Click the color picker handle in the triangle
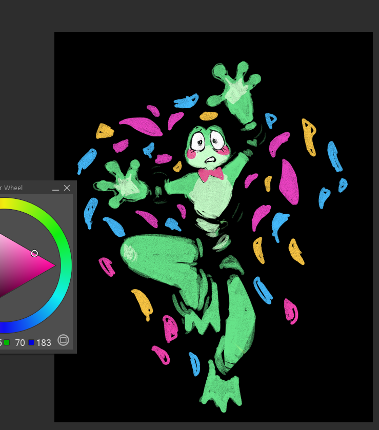Image resolution: width=379 pixels, height=430 pixels. tap(34, 253)
